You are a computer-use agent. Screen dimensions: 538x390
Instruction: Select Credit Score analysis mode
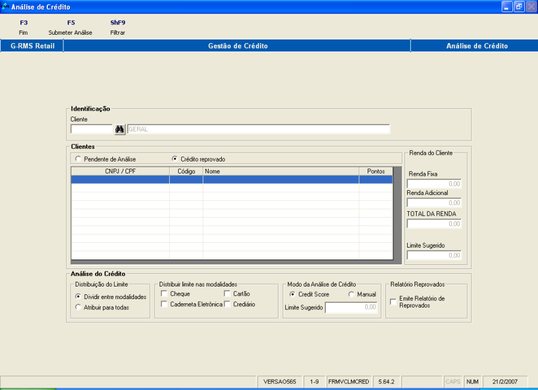pyautogui.click(x=309, y=294)
